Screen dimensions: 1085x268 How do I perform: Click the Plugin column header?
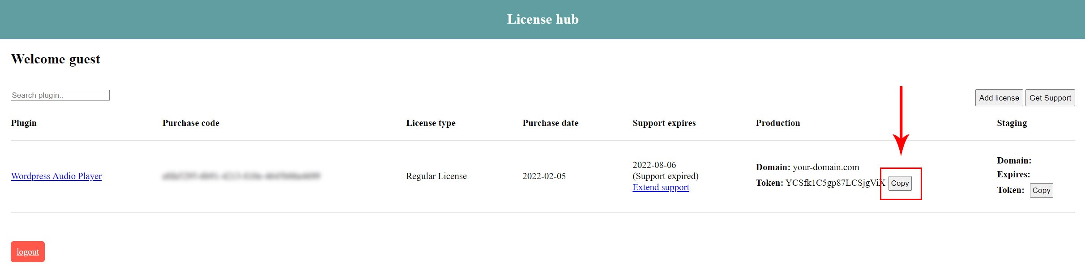point(24,123)
